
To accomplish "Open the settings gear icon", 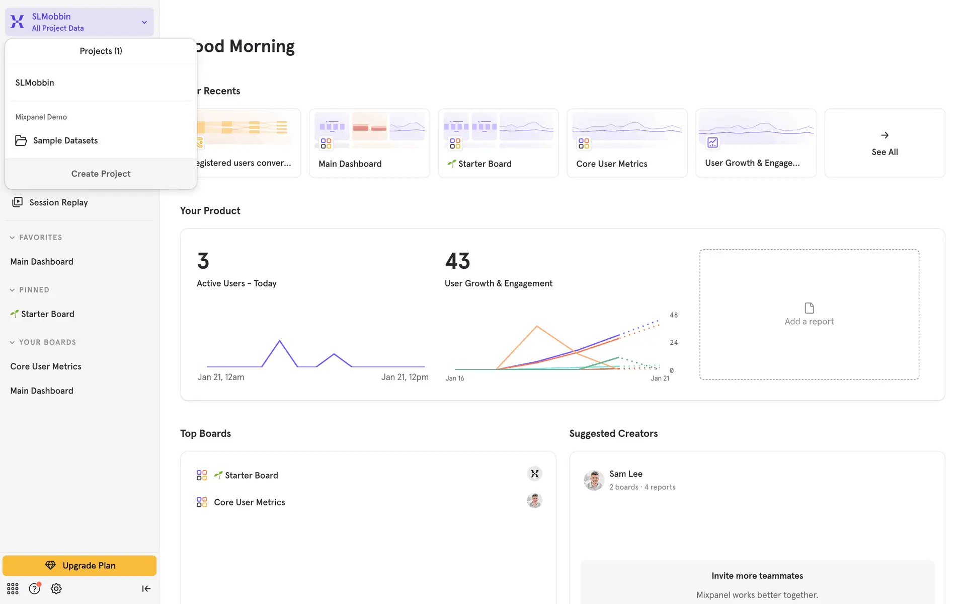I will [56, 588].
